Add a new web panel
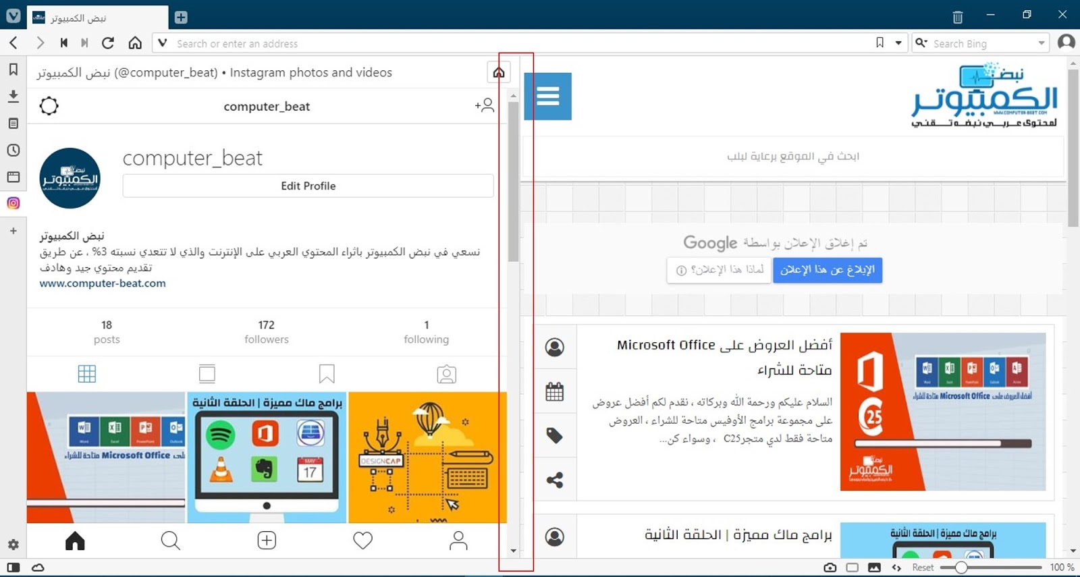Image resolution: width=1080 pixels, height=577 pixels. (13, 231)
